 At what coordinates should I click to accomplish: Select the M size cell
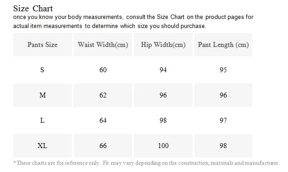tap(42, 95)
